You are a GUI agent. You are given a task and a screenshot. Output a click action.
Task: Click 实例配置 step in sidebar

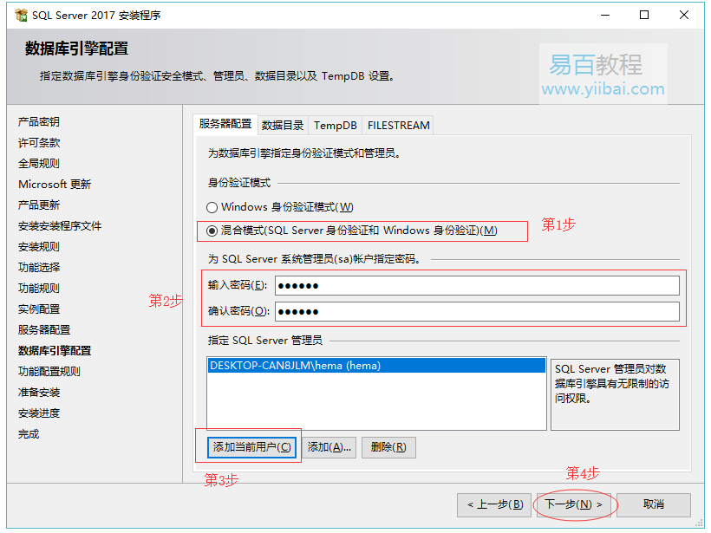[39, 309]
